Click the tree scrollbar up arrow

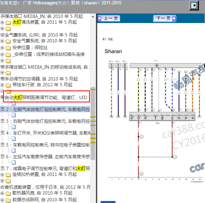[x=93, y=17]
